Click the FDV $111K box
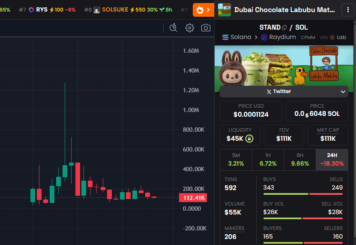Viewport: 356px width, 245px height. pyautogui.click(x=284, y=135)
